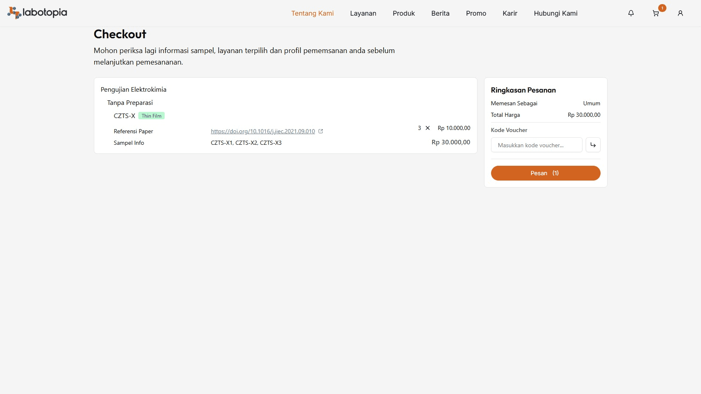Go to Tentang Kami page
This screenshot has width=701, height=394.
coord(312,13)
